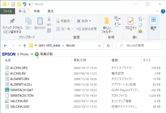Switch to the Home tab
This screenshot has height=113, width=166.
coord(22,11)
